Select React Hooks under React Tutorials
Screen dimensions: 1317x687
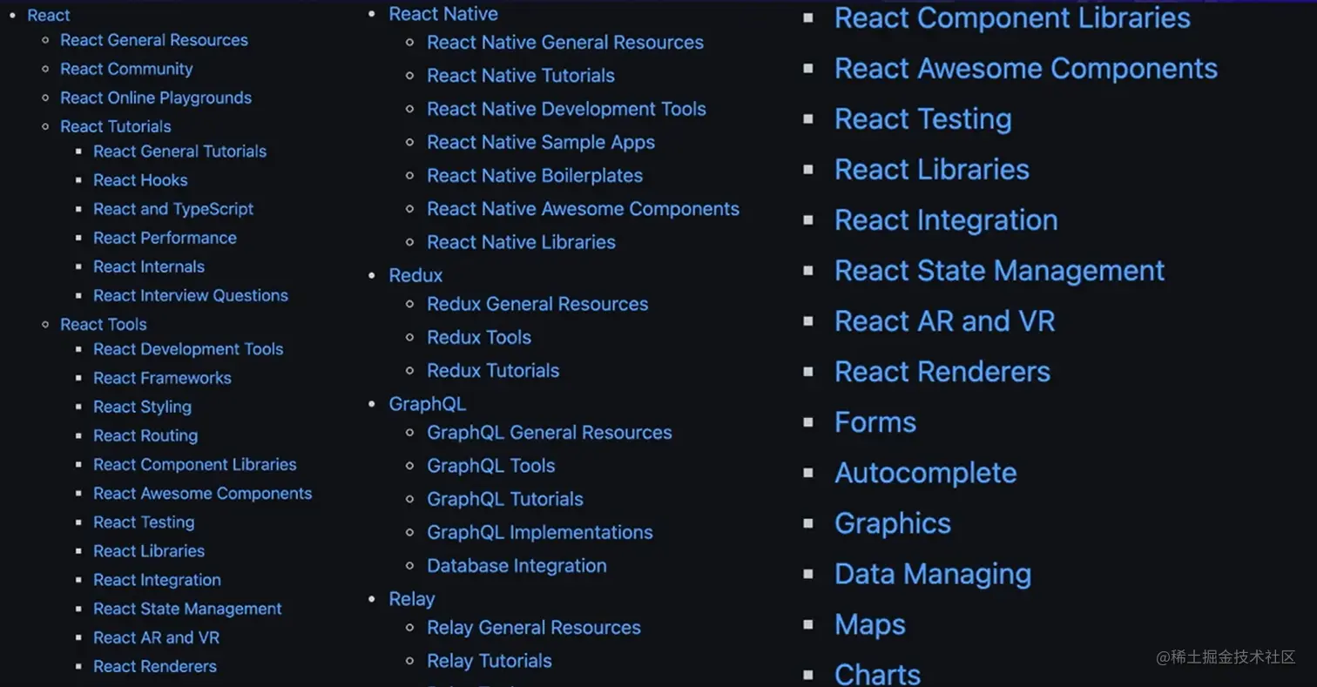[x=140, y=180]
